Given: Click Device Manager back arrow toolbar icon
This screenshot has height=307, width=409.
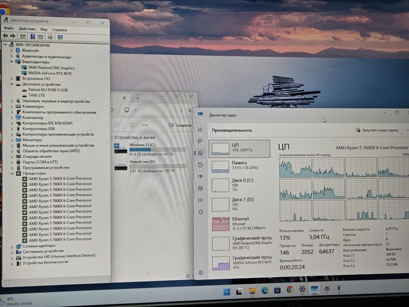Looking at the screenshot, I should pos(5,36).
